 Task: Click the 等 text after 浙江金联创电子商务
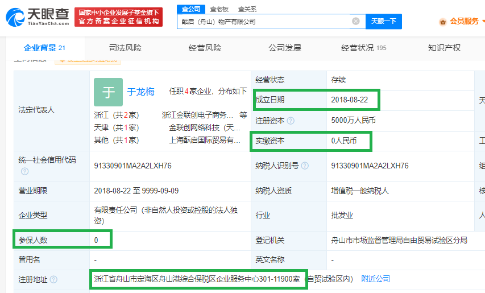[243, 115]
